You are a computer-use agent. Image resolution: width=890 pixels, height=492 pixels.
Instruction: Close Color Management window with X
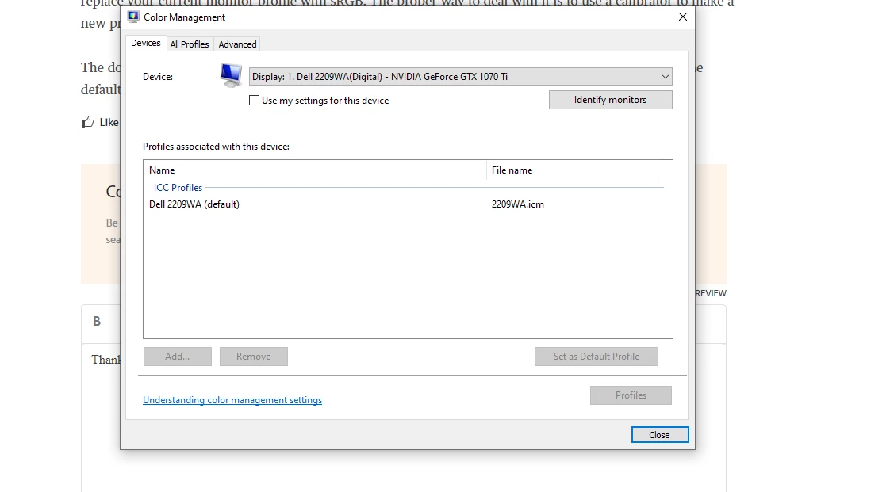pyautogui.click(x=683, y=17)
